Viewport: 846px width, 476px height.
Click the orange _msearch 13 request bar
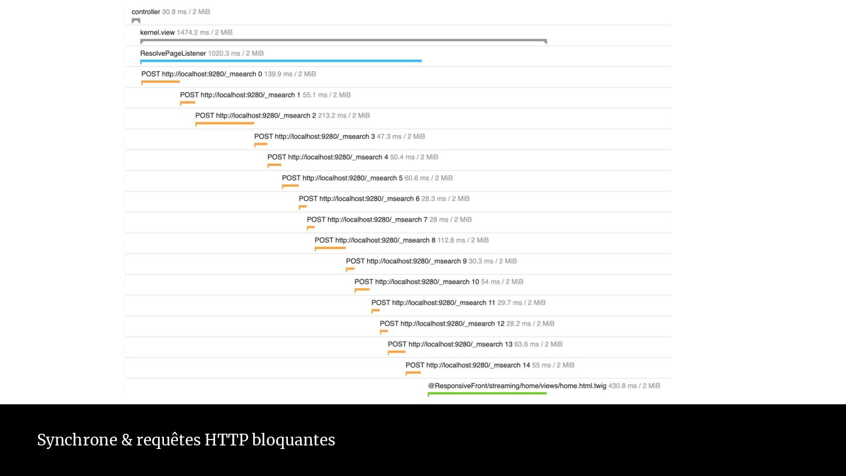[397, 352]
